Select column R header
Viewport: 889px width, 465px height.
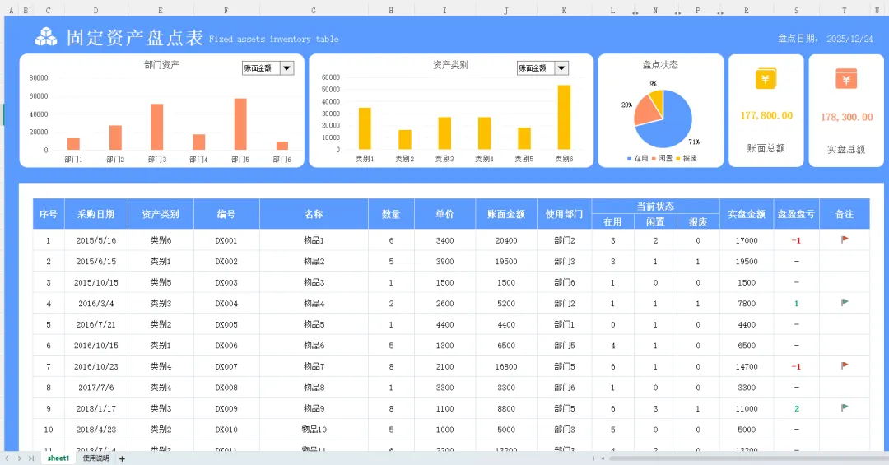(746, 10)
